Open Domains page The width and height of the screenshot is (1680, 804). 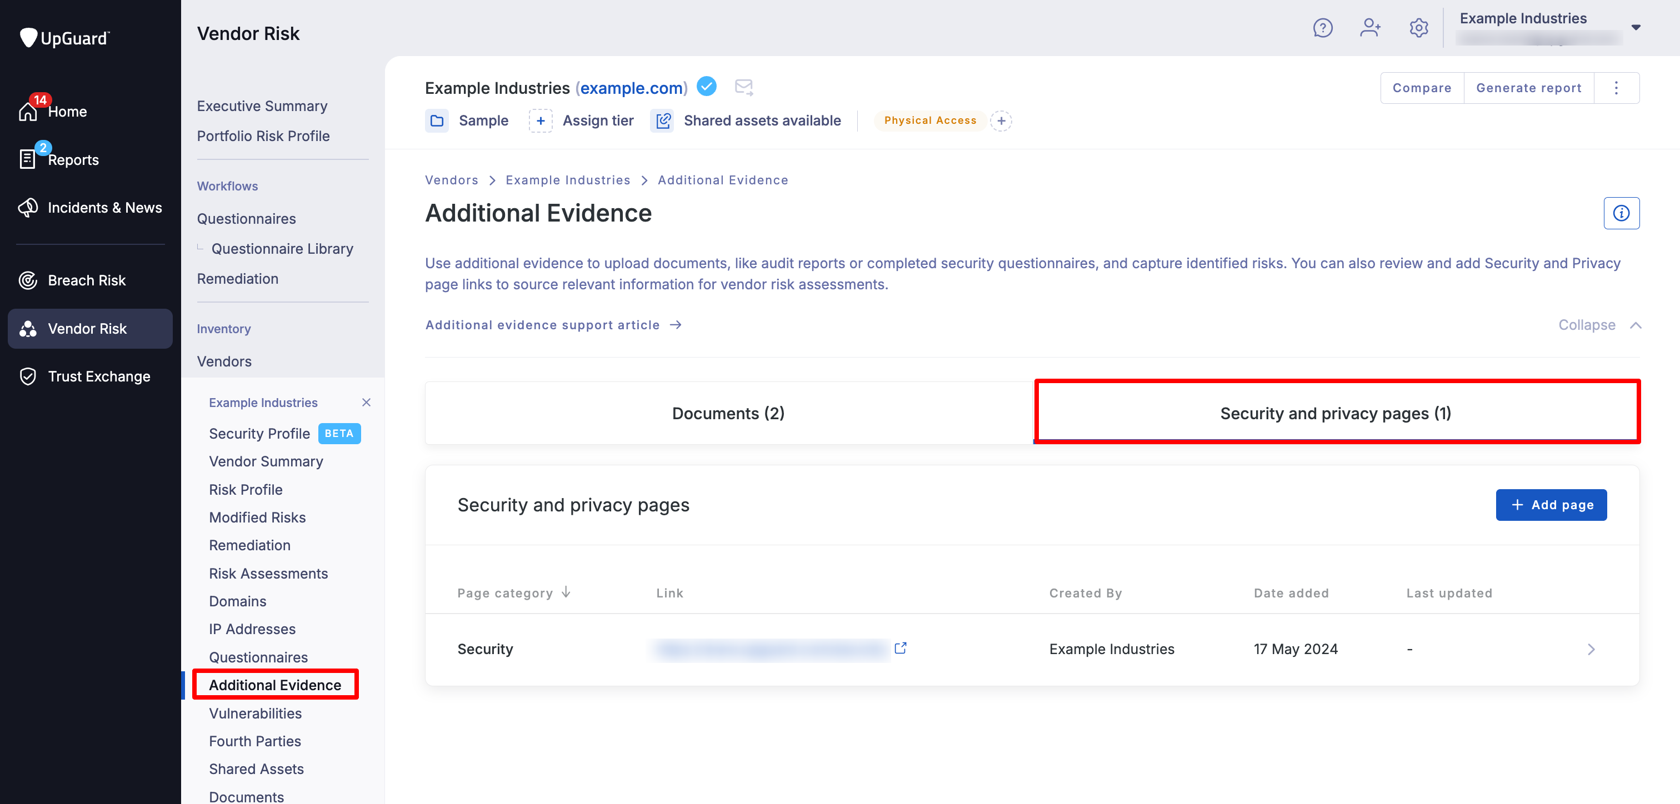pyautogui.click(x=237, y=601)
